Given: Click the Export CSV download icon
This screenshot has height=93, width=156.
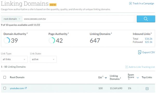Looking at the screenshot, I should pyautogui.click(x=140, y=52).
